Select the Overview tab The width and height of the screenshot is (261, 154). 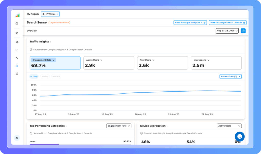32,31
